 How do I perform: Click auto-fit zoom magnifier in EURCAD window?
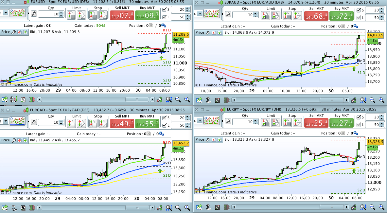[x=169, y=207]
